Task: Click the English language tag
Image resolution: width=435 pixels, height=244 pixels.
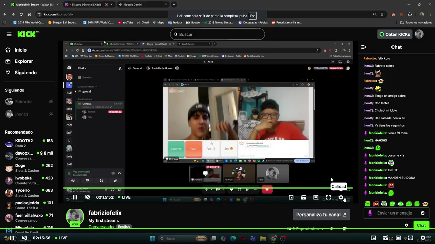Action: (124, 227)
